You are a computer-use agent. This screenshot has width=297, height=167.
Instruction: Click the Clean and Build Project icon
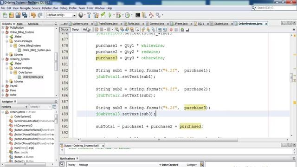click(x=96, y=15)
